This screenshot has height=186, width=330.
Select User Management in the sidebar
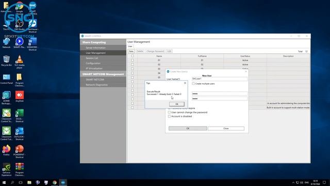tap(103, 53)
